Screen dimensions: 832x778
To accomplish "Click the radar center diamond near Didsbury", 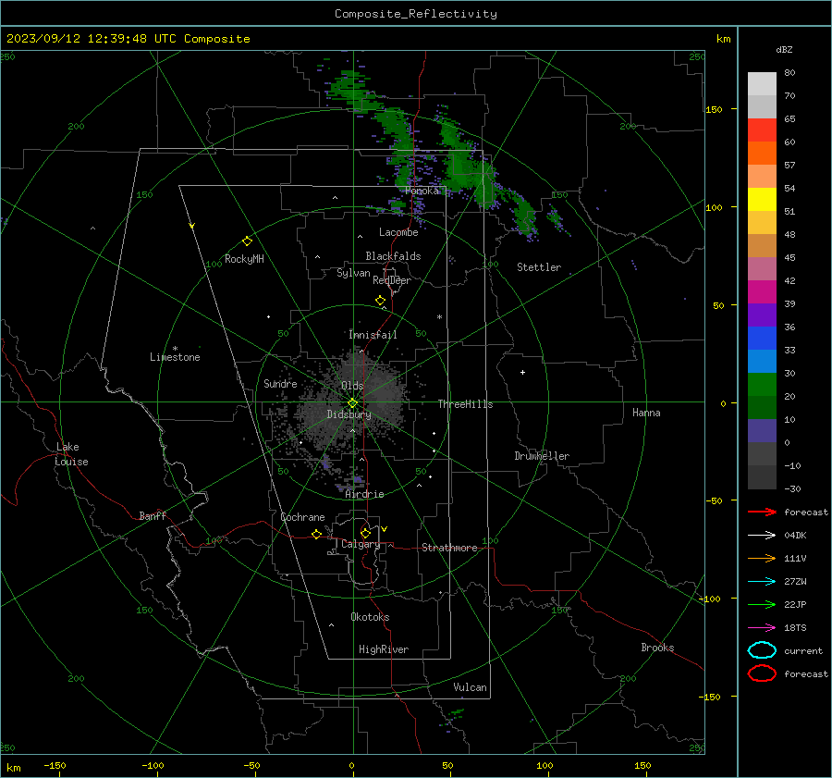I will 353,403.
